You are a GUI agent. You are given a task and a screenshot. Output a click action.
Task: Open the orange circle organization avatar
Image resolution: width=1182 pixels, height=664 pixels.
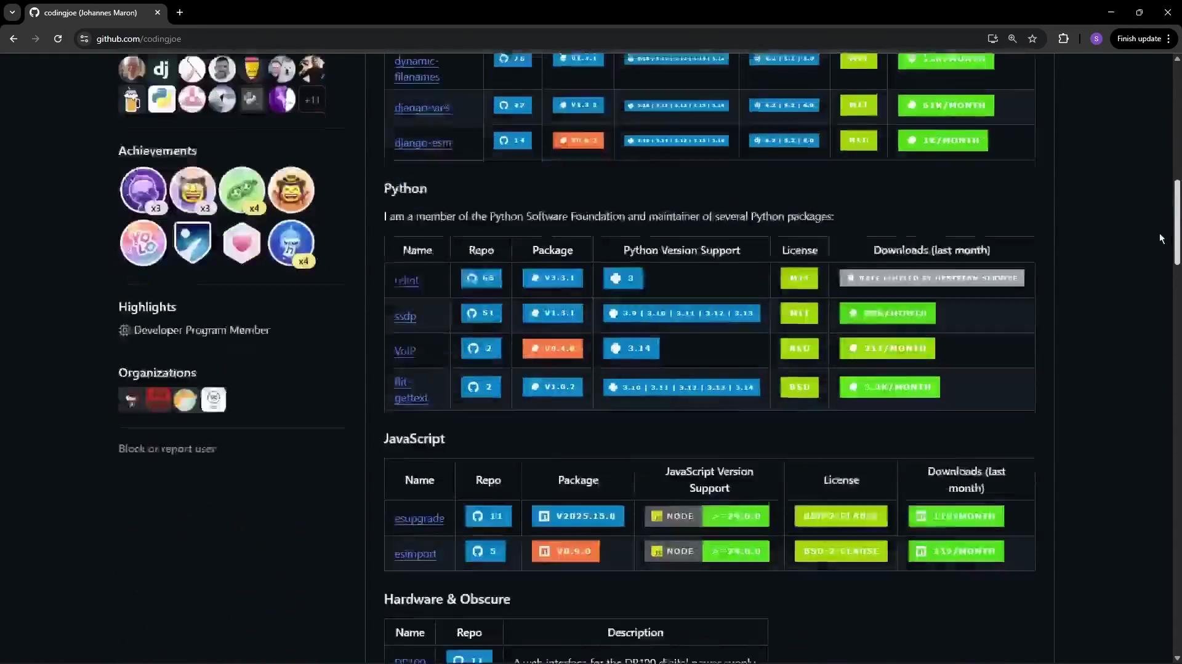(x=185, y=400)
